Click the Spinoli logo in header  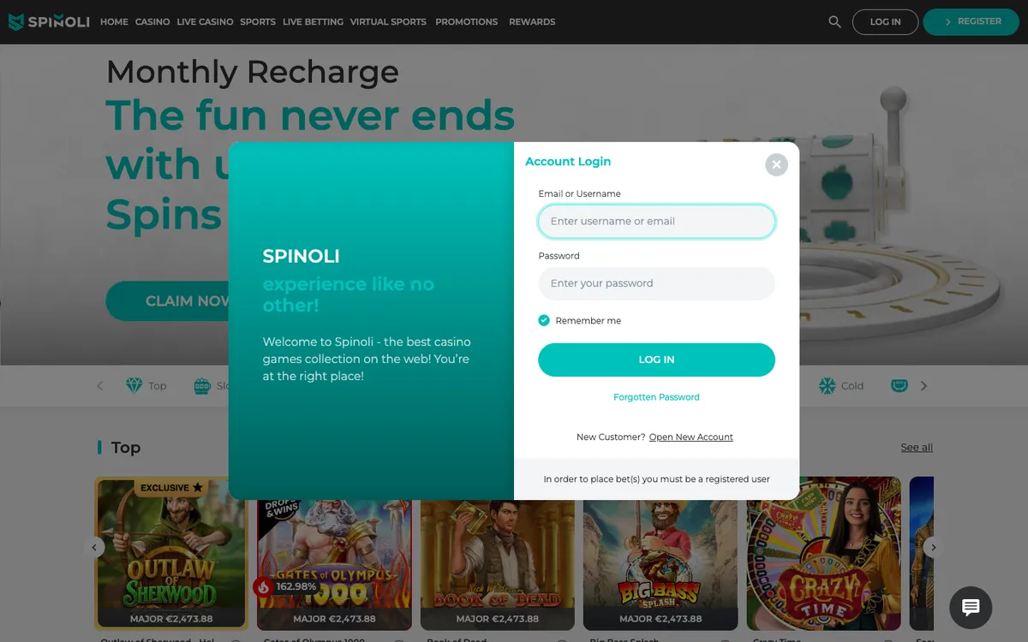49,21
